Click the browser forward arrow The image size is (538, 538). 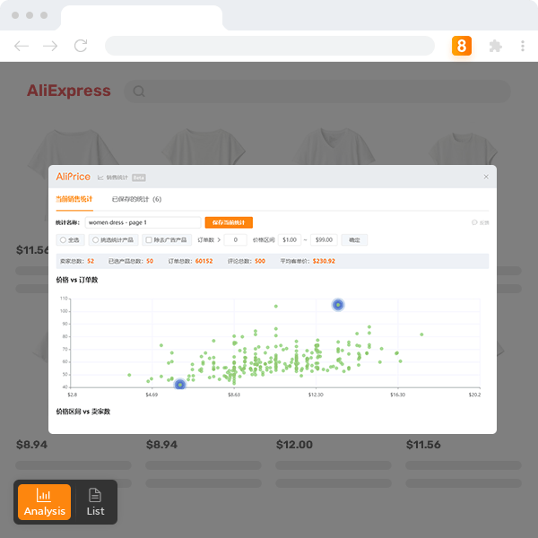point(50,46)
